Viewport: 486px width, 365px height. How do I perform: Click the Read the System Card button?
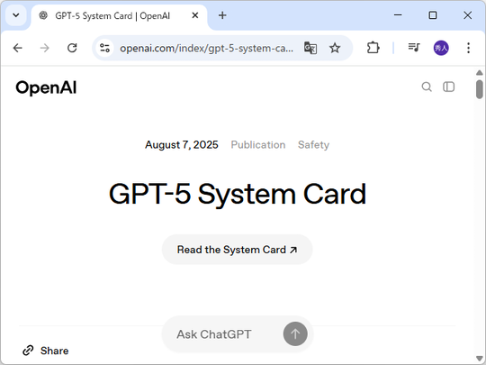pos(237,250)
